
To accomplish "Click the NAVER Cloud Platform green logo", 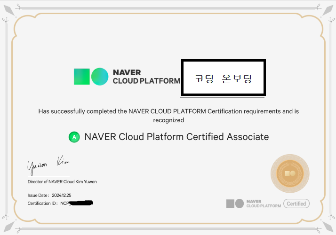I will [91, 77].
